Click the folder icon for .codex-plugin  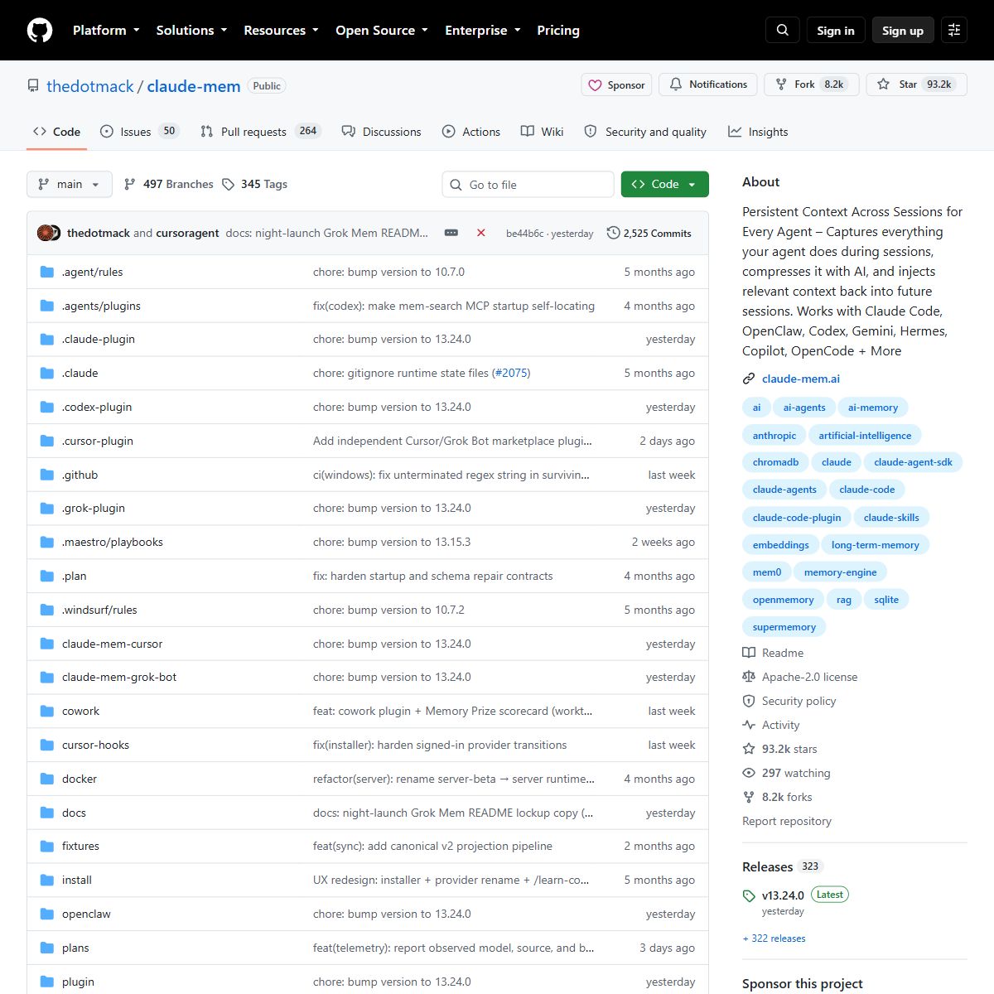click(x=47, y=407)
